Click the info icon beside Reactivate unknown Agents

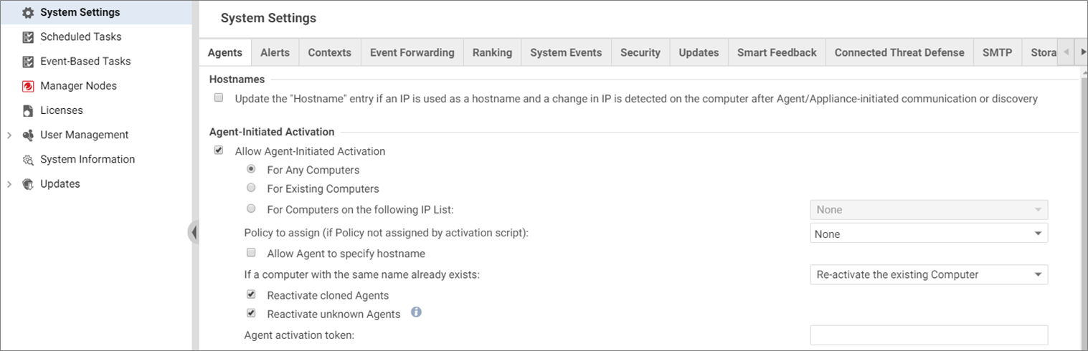point(416,312)
